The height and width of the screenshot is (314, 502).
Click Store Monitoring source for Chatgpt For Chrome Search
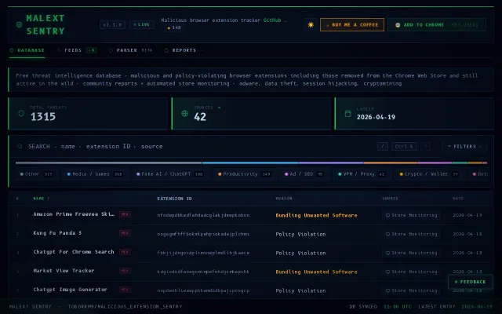(x=411, y=253)
